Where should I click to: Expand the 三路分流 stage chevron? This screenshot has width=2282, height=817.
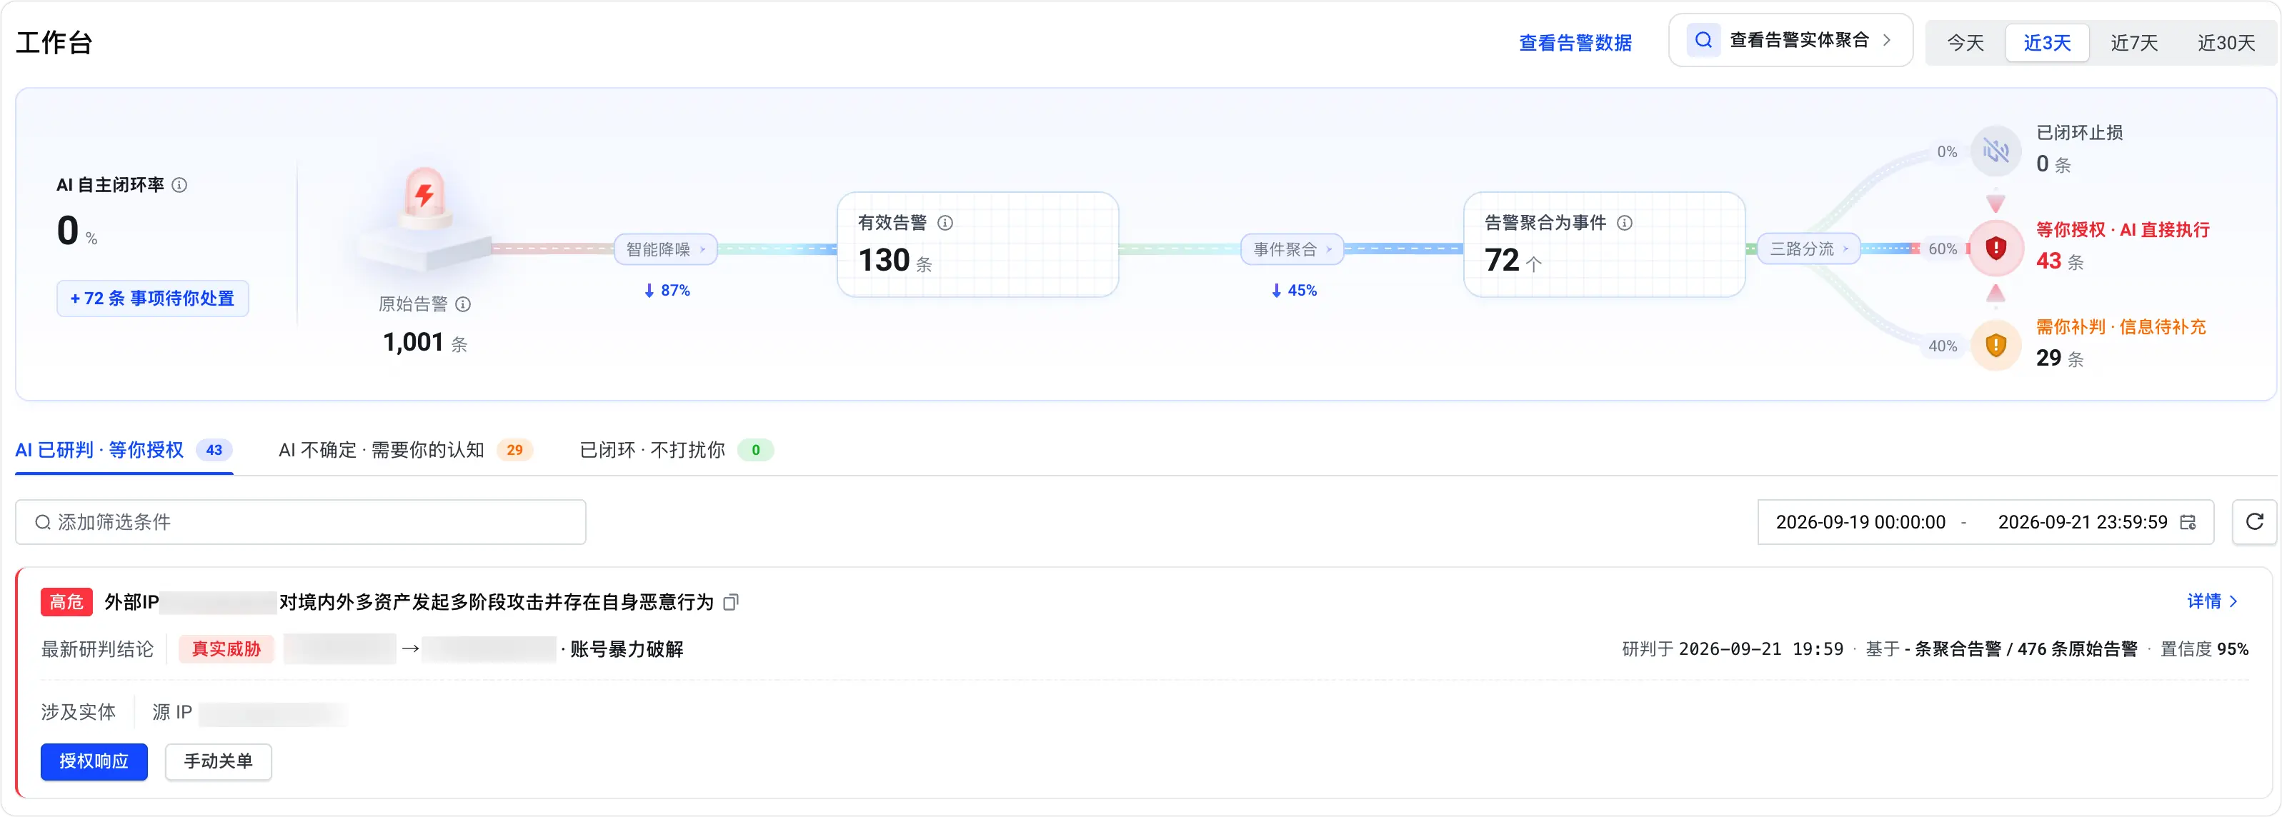[x=1846, y=250]
